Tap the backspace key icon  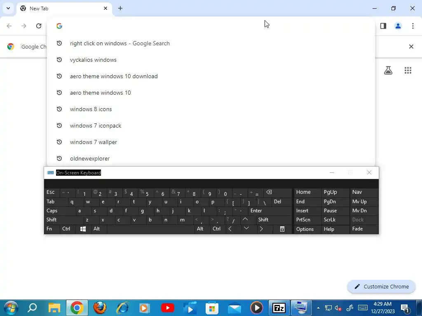coord(278,193)
